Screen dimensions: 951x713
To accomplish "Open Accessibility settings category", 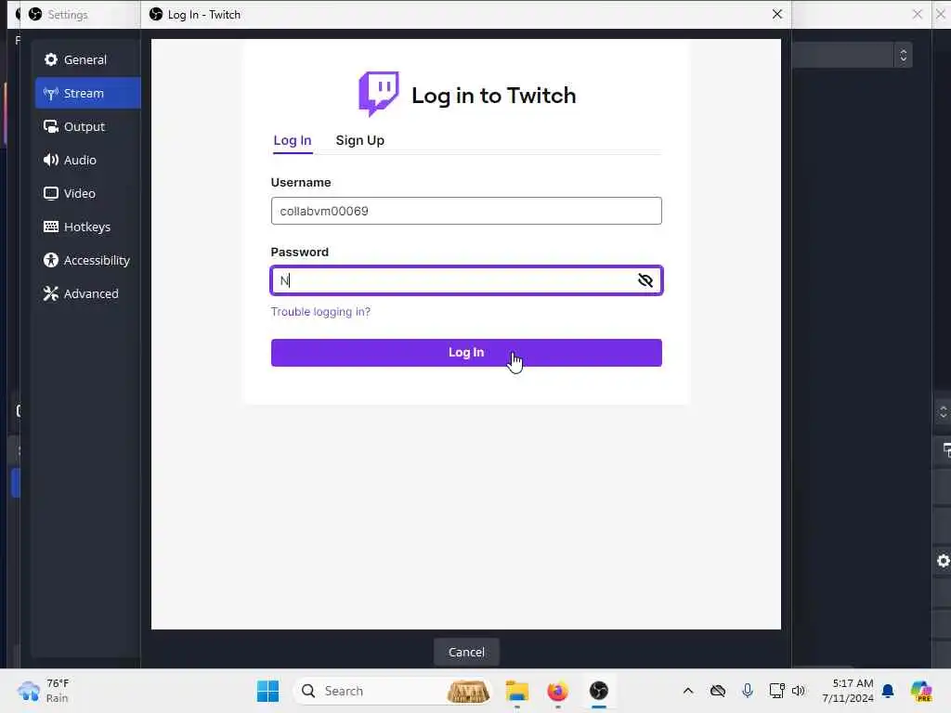I will 88,260.
